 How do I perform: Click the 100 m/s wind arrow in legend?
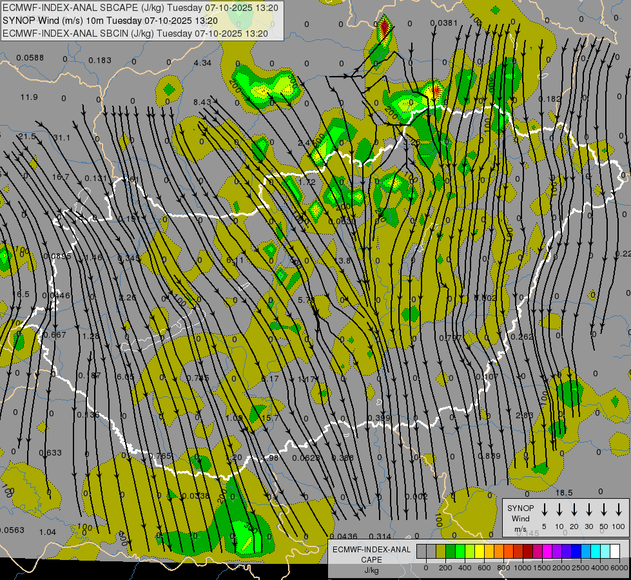click(619, 510)
